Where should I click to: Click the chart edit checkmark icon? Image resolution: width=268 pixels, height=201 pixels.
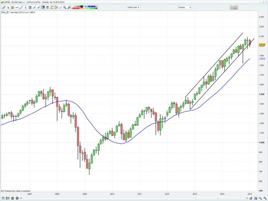[x=69, y=7]
